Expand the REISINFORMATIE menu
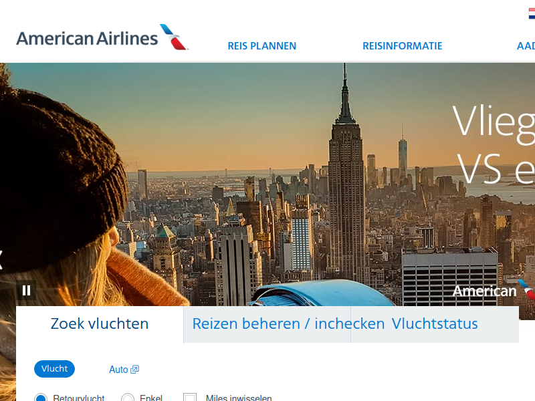The image size is (535, 401). 403,46
